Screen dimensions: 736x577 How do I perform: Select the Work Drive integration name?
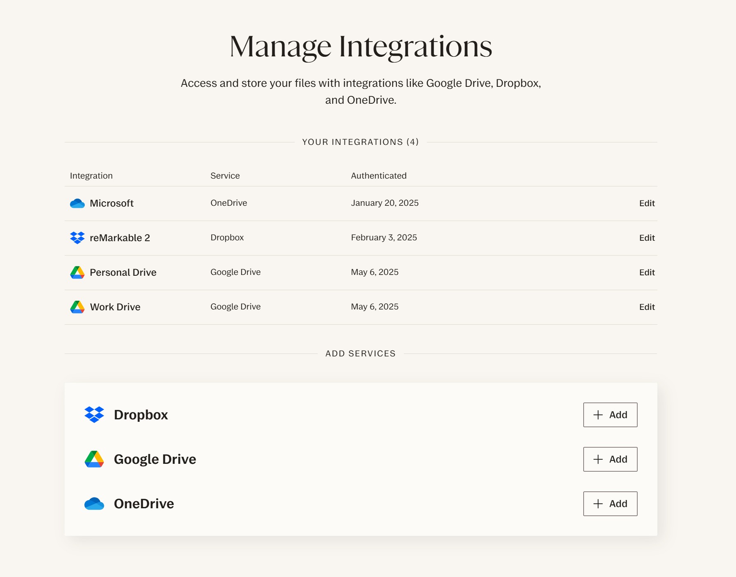click(115, 307)
